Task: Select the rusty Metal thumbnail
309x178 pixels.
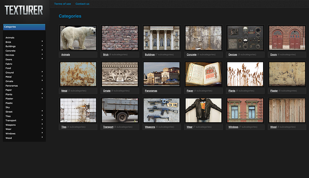Action: click(78, 74)
